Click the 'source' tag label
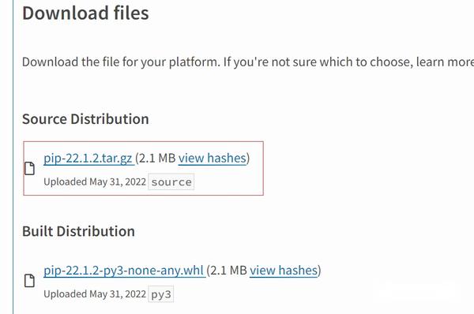 click(171, 182)
